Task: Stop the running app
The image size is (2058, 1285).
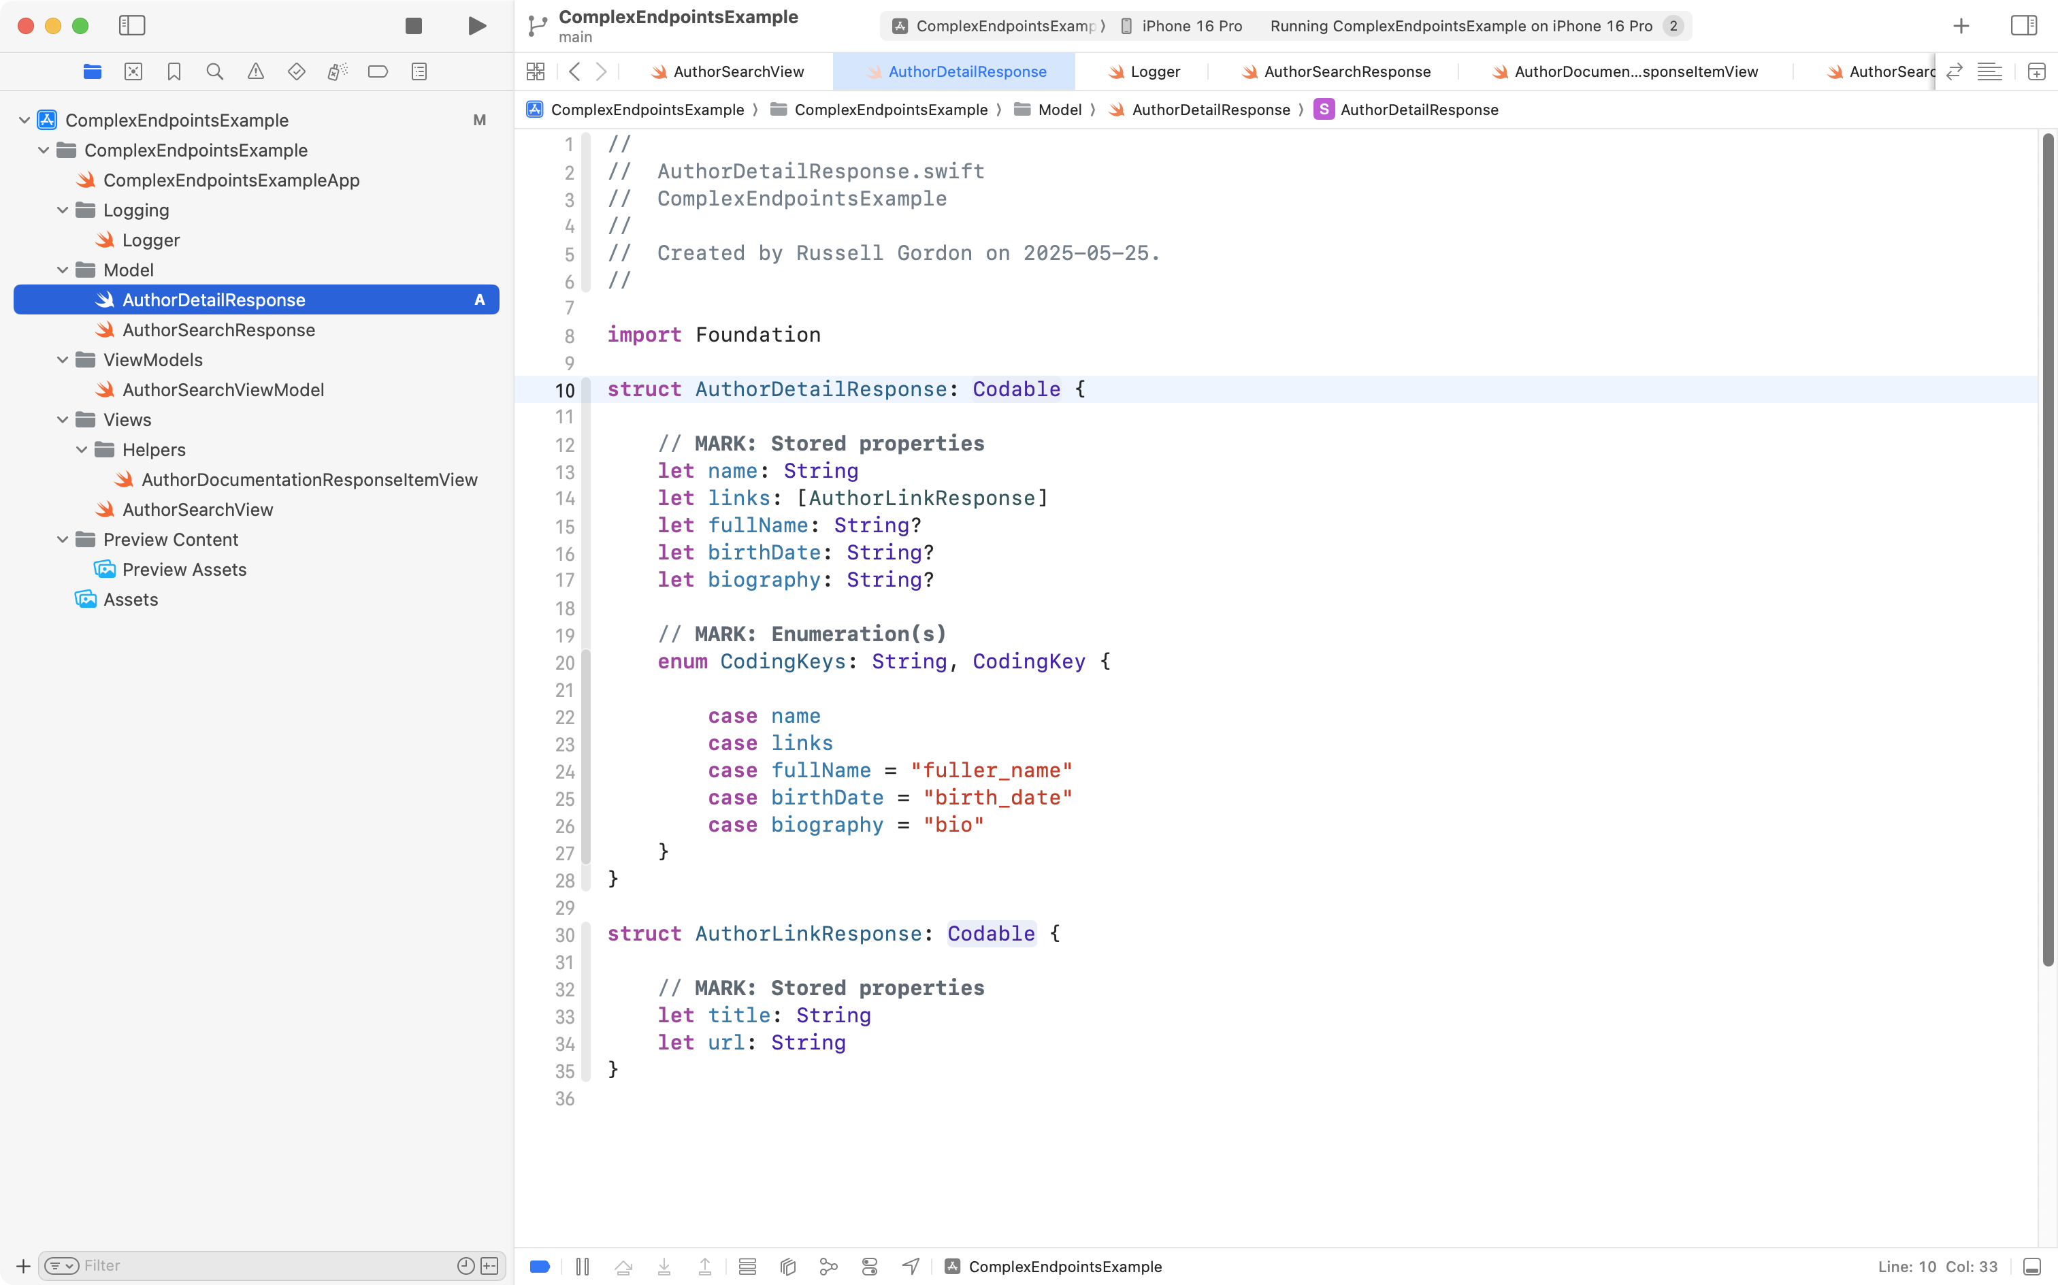Action: click(x=414, y=25)
